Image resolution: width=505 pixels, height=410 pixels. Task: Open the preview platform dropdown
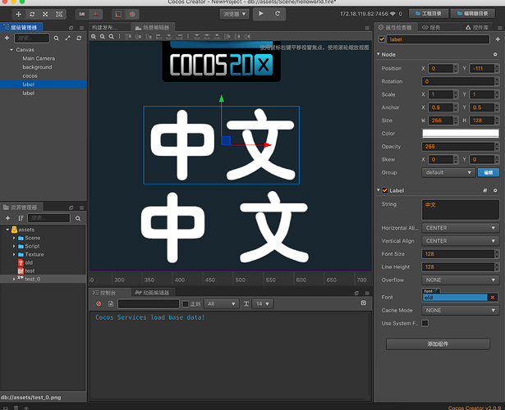(x=235, y=14)
